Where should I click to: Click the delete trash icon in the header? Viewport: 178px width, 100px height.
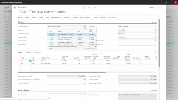94,7
